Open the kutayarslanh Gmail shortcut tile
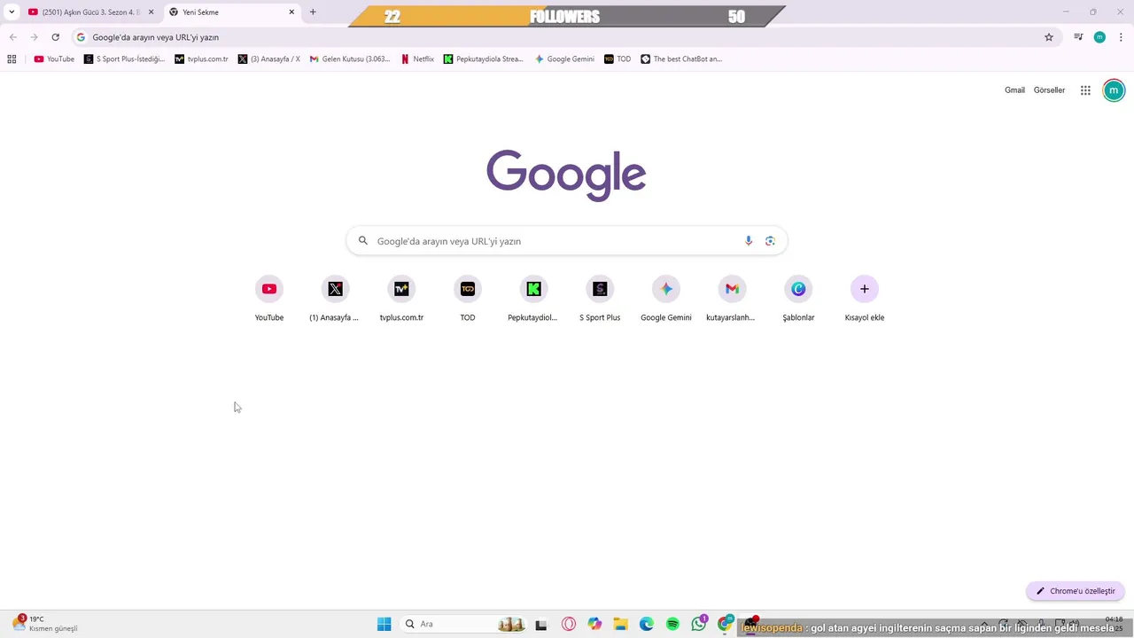1134x638 pixels. (x=732, y=300)
